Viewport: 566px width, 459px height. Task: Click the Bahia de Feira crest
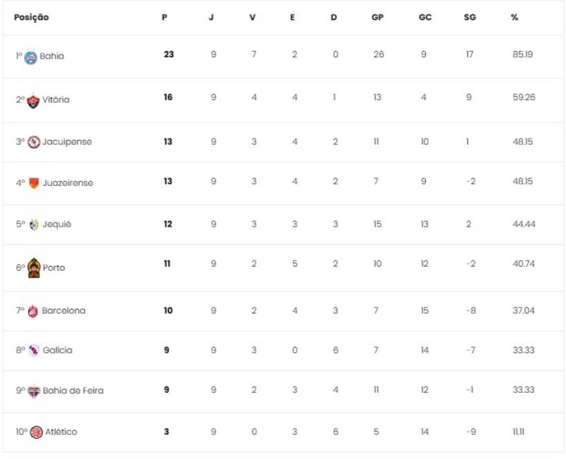click(x=34, y=391)
